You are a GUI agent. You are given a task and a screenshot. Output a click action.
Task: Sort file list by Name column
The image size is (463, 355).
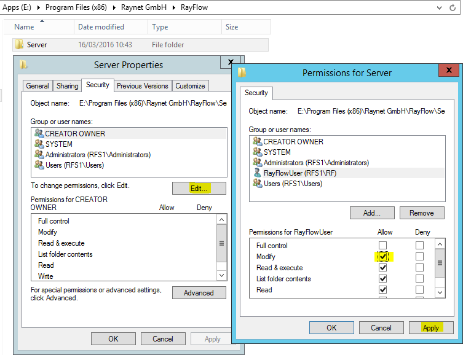pyautogui.click(x=39, y=27)
